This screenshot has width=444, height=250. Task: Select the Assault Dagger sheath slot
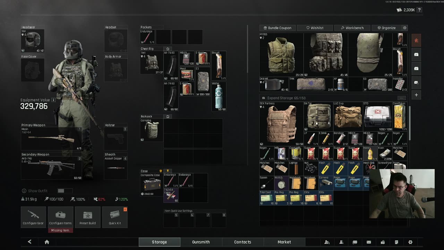(x=116, y=168)
